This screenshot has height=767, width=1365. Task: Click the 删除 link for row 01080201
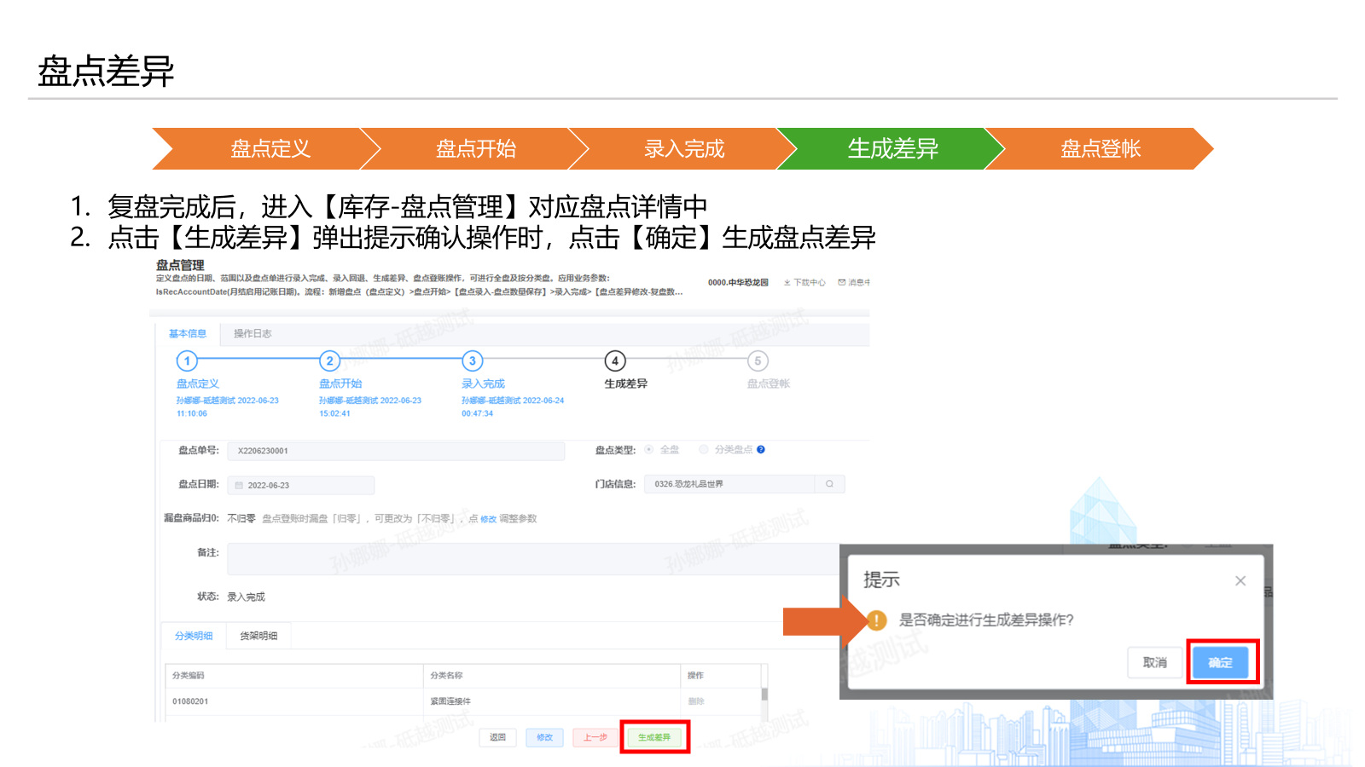coord(696,701)
